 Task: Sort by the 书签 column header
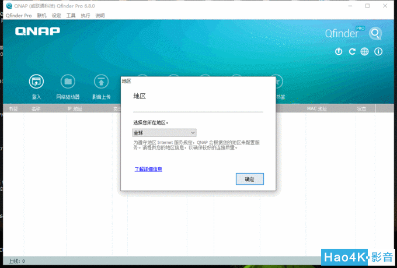click(x=13, y=109)
